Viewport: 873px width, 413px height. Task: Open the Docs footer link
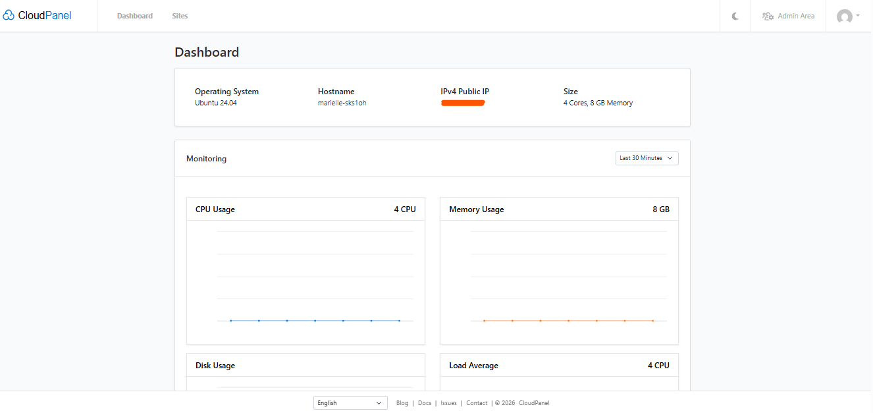pyautogui.click(x=425, y=403)
